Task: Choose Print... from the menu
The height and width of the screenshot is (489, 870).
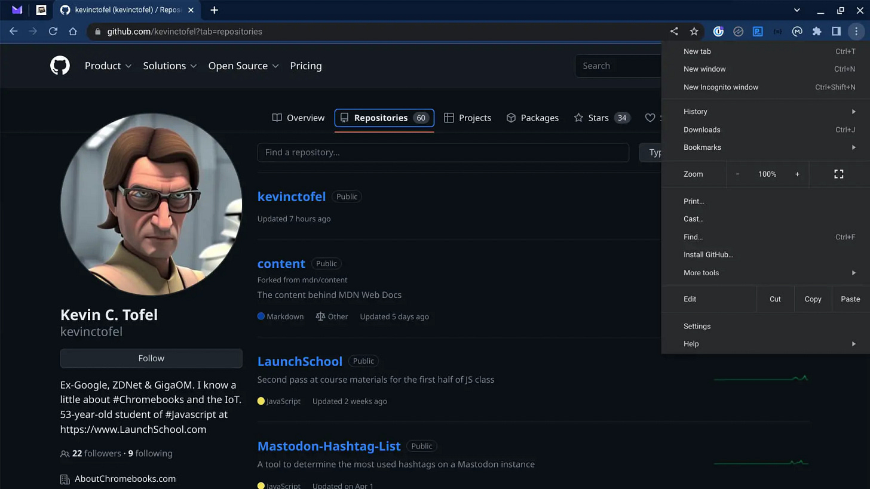Action: pyautogui.click(x=765, y=201)
